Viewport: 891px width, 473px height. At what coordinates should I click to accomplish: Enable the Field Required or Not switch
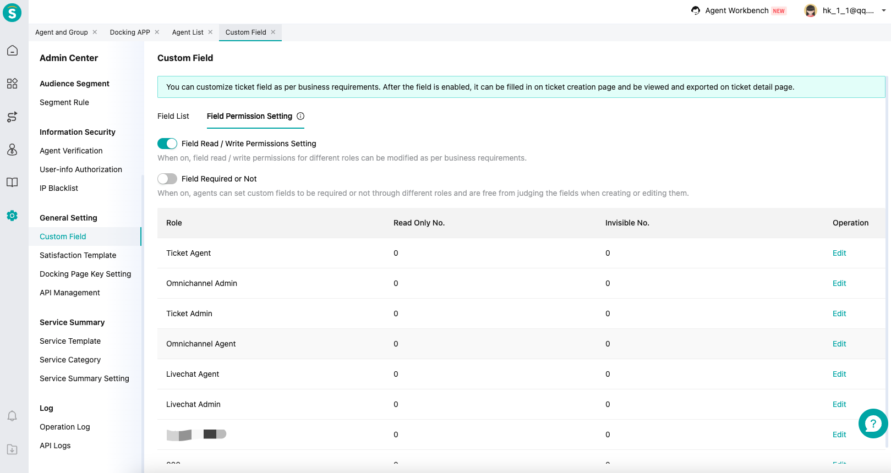(x=167, y=179)
